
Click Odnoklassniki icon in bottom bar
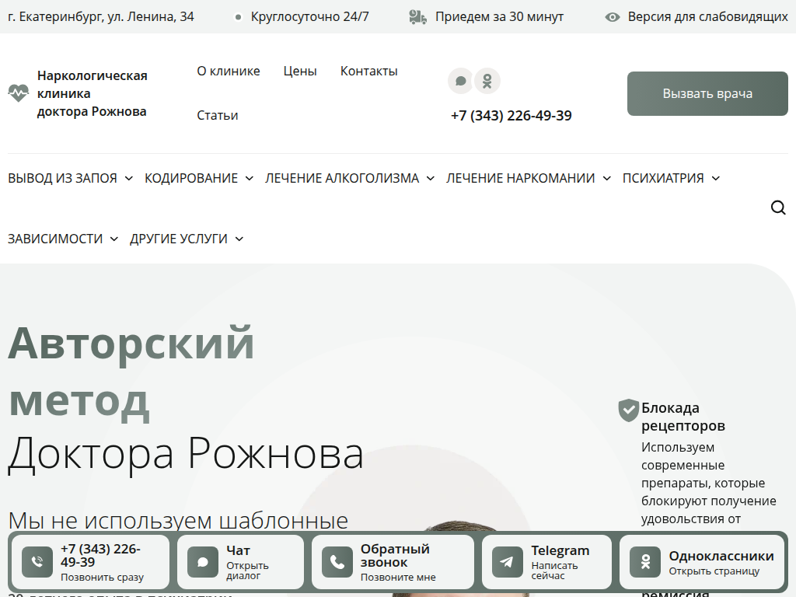pyautogui.click(x=645, y=562)
